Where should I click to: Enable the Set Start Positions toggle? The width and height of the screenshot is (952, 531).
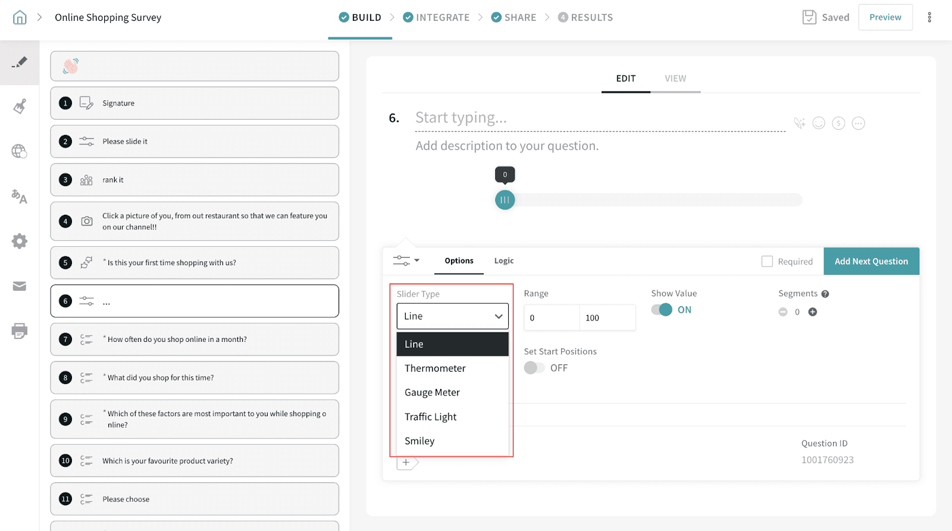point(534,368)
